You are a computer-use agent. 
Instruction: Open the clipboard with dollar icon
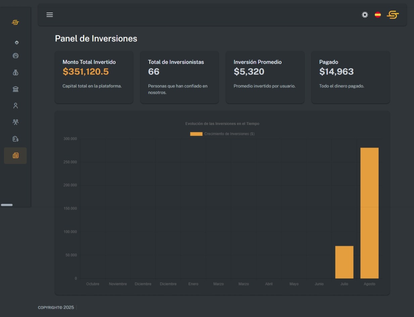(x=15, y=139)
